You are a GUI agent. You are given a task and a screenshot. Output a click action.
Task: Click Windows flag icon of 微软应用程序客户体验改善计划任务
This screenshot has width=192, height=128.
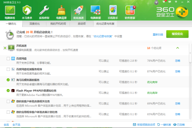click(x=13, y=112)
